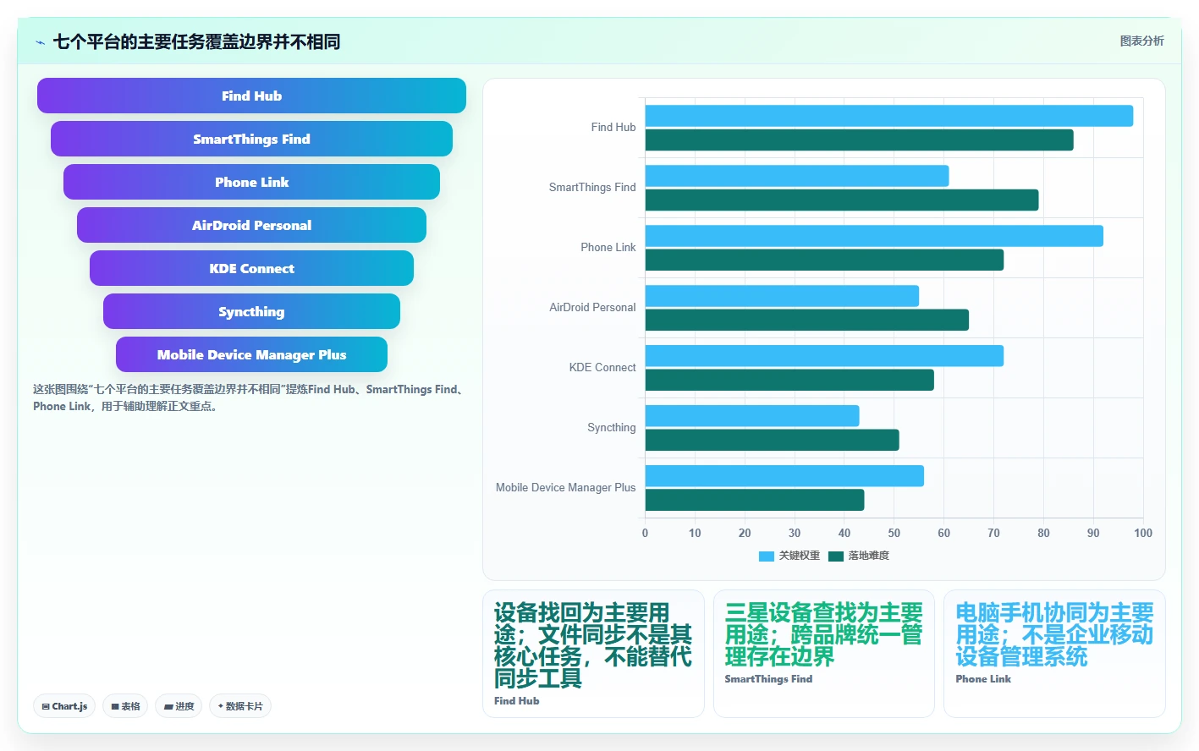Open the 三星设备查找为主要用途 data card

coord(824,654)
